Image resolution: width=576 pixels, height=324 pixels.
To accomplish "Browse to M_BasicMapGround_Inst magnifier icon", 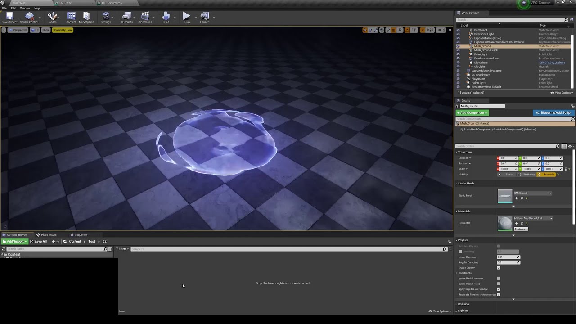I will tap(522, 223).
